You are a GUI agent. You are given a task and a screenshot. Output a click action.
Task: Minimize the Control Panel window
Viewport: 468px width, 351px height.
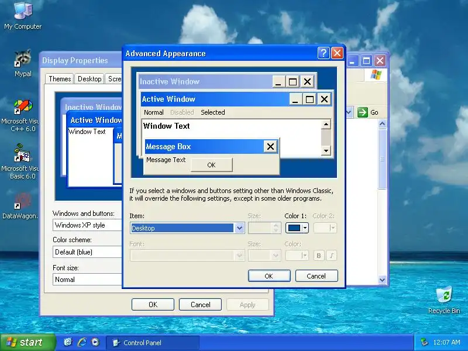pos(352,61)
